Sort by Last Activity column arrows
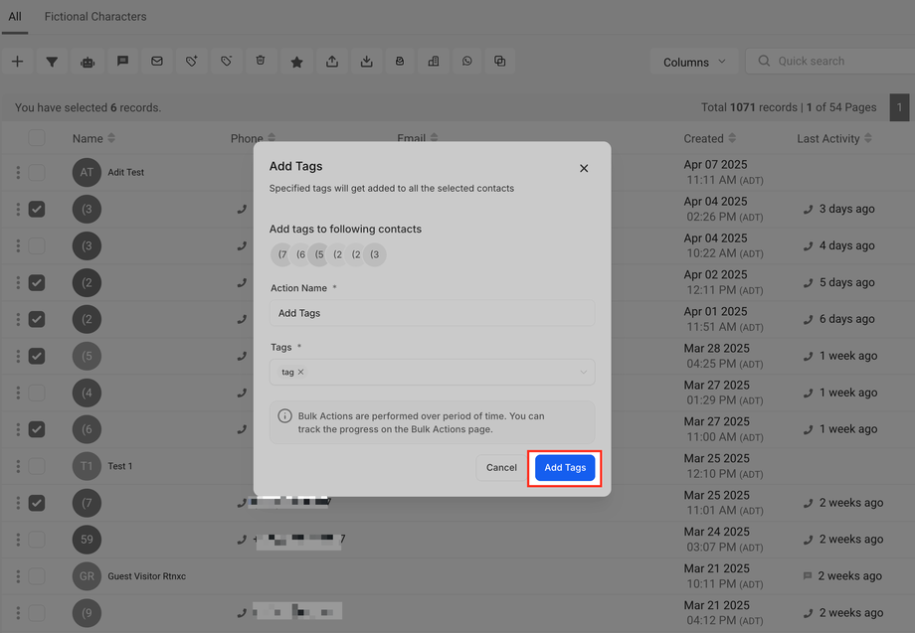Image resolution: width=915 pixels, height=633 pixels. click(868, 138)
